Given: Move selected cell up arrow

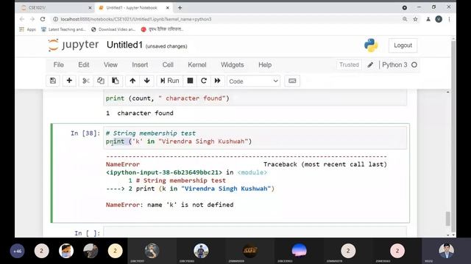Looking at the screenshot, I should (x=132, y=81).
